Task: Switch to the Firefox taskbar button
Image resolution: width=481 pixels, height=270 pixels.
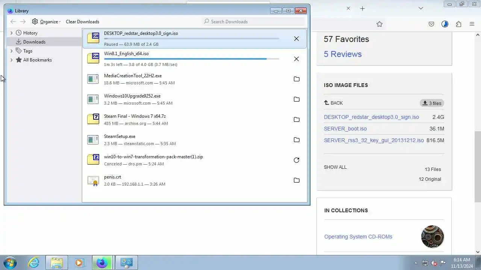Action: (x=102, y=262)
